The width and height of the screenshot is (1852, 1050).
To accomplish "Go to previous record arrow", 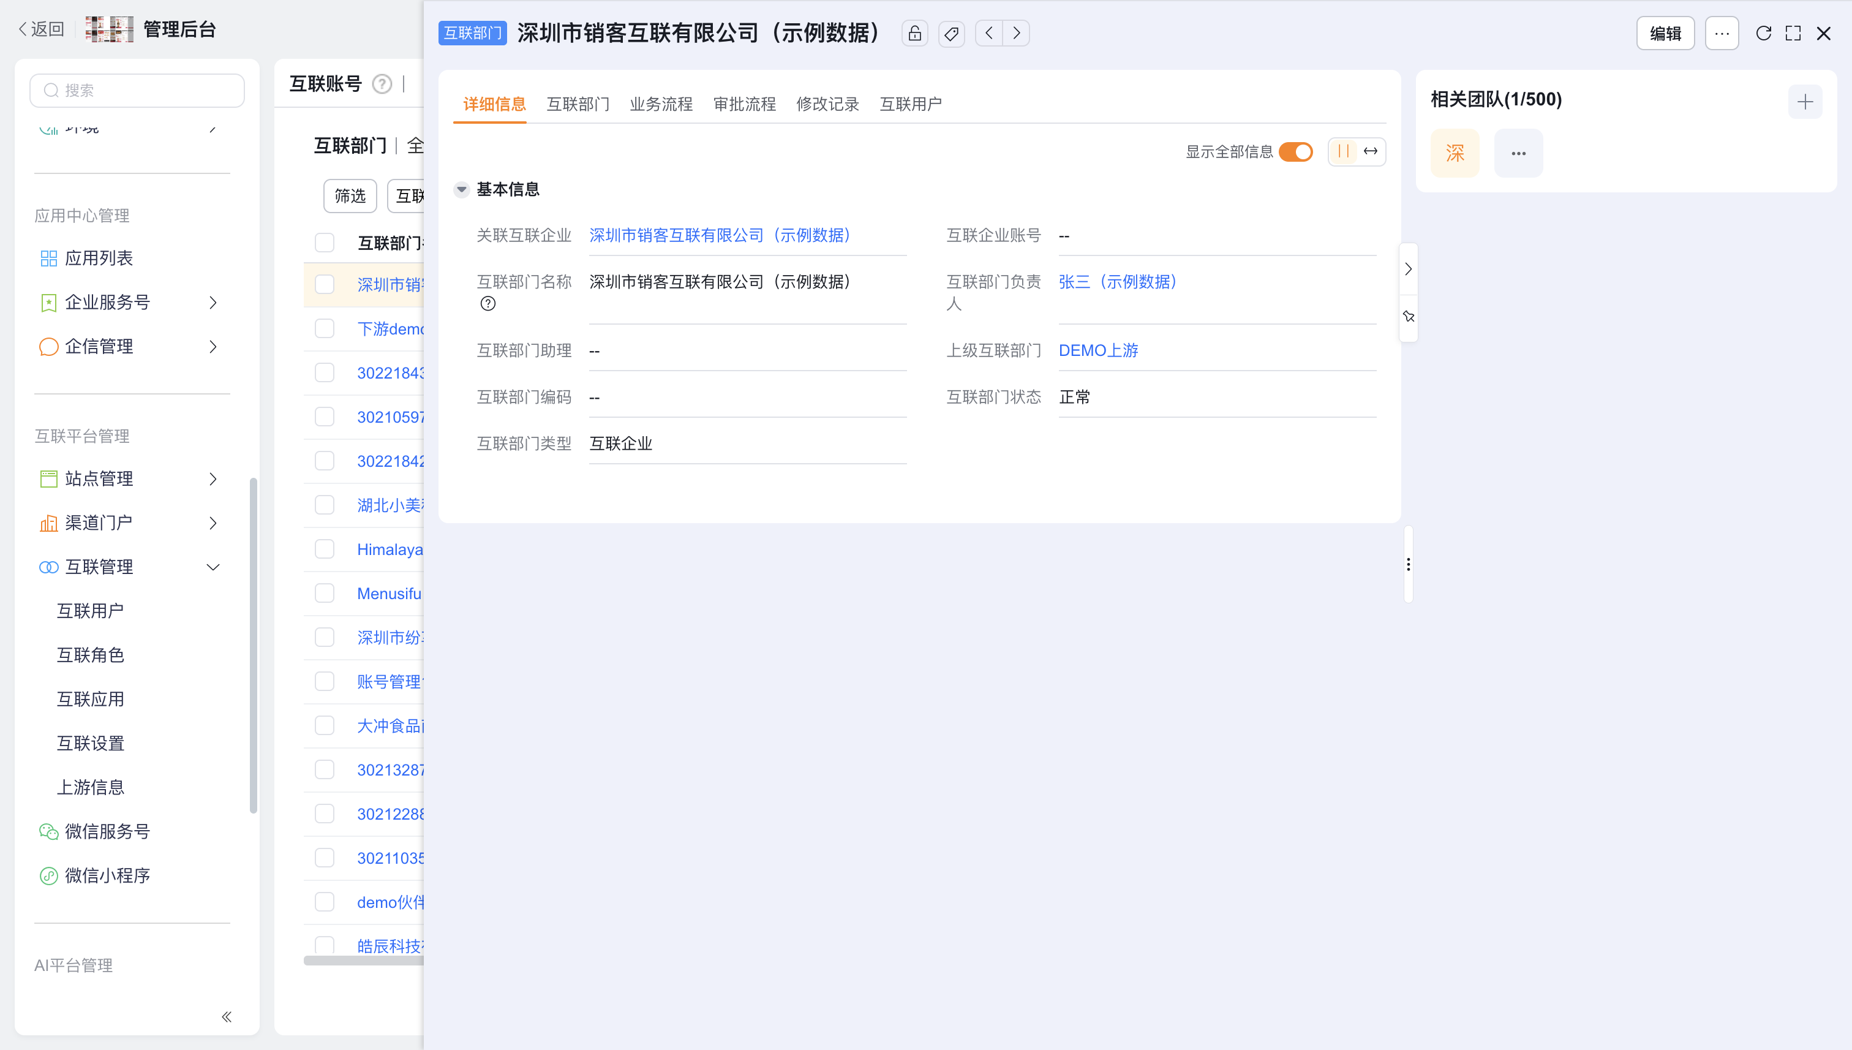I will click(989, 33).
